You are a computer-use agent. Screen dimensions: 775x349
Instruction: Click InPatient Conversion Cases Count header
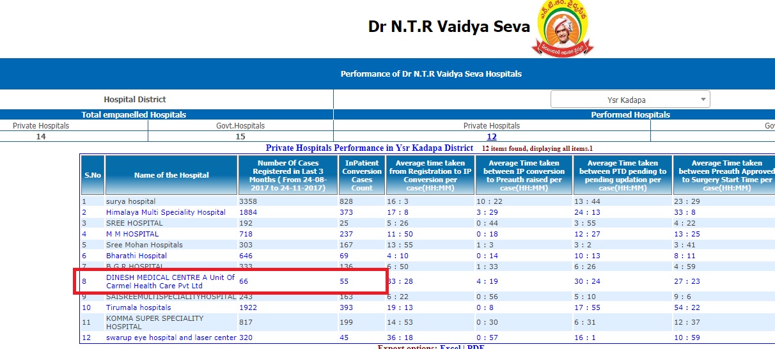pos(361,175)
